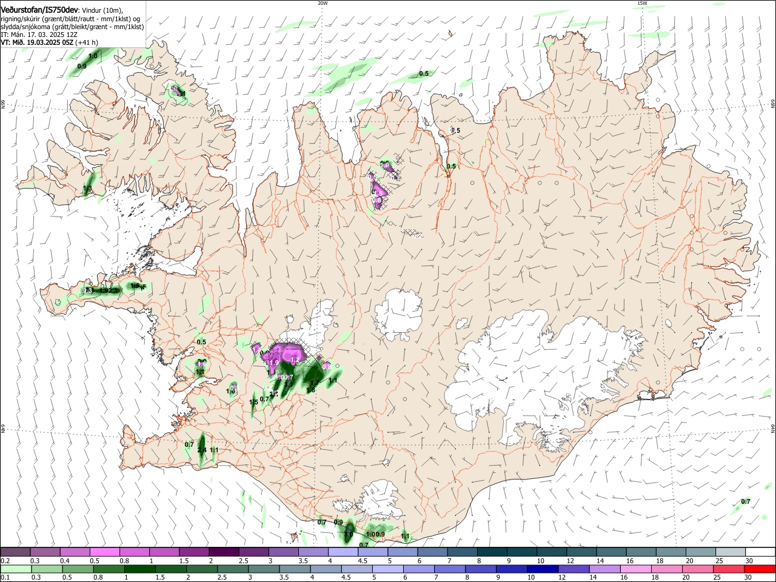
Task: Click the 2.4 precipitation value
Action: click(x=202, y=450)
